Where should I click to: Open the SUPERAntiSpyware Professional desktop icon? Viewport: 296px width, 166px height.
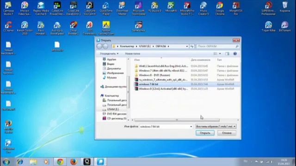(x=268, y=8)
